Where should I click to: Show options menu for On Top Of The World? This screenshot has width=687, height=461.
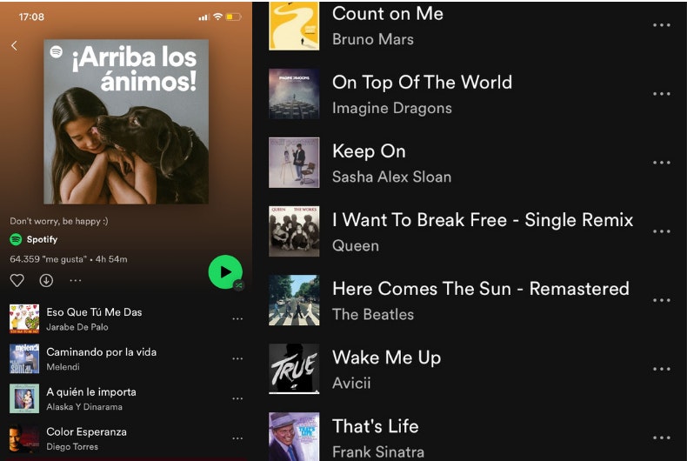pos(662,94)
